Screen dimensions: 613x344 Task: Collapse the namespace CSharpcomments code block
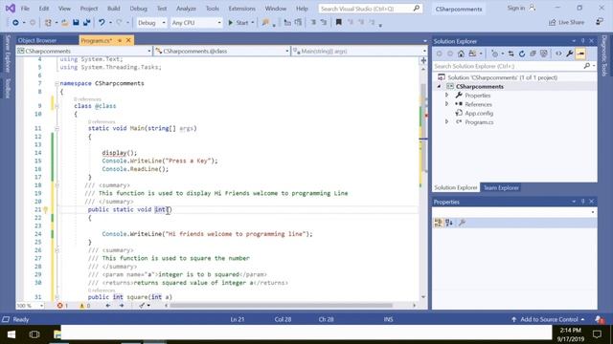coord(57,83)
